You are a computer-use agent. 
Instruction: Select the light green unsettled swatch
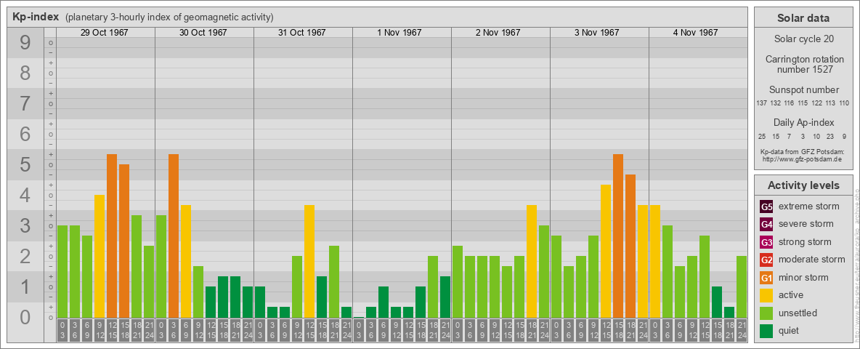(x=766, y=313)
